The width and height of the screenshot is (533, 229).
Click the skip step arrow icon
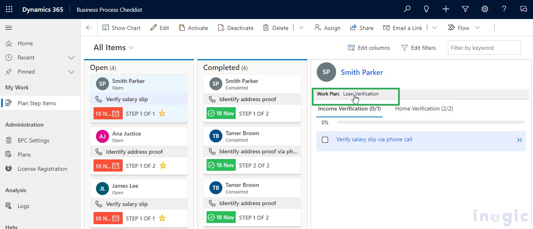[x=519, y=140]
